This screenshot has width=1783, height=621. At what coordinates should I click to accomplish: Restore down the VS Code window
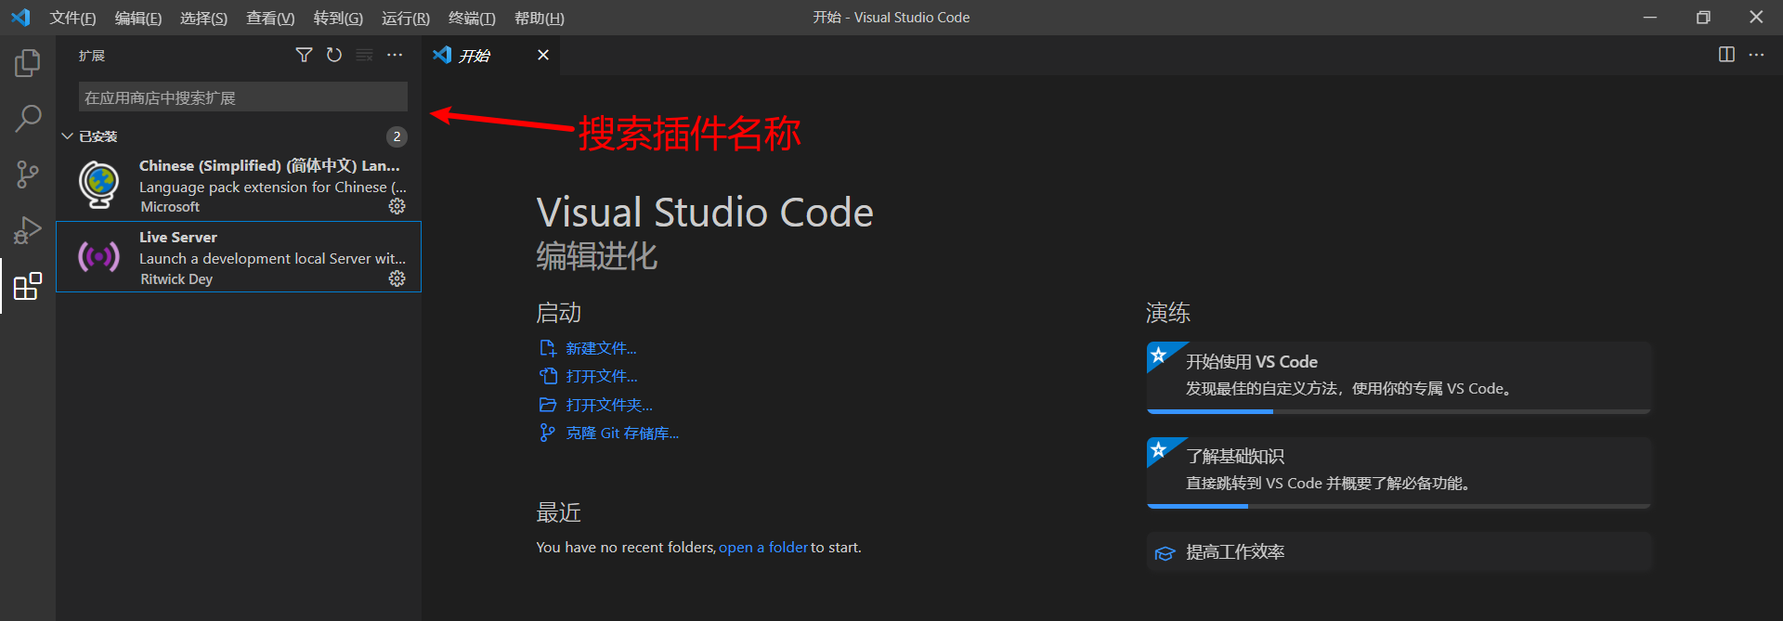[1703, 18]
